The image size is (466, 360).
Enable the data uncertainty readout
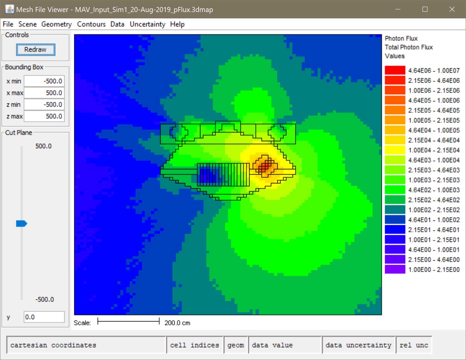click(x=358, y=345)
